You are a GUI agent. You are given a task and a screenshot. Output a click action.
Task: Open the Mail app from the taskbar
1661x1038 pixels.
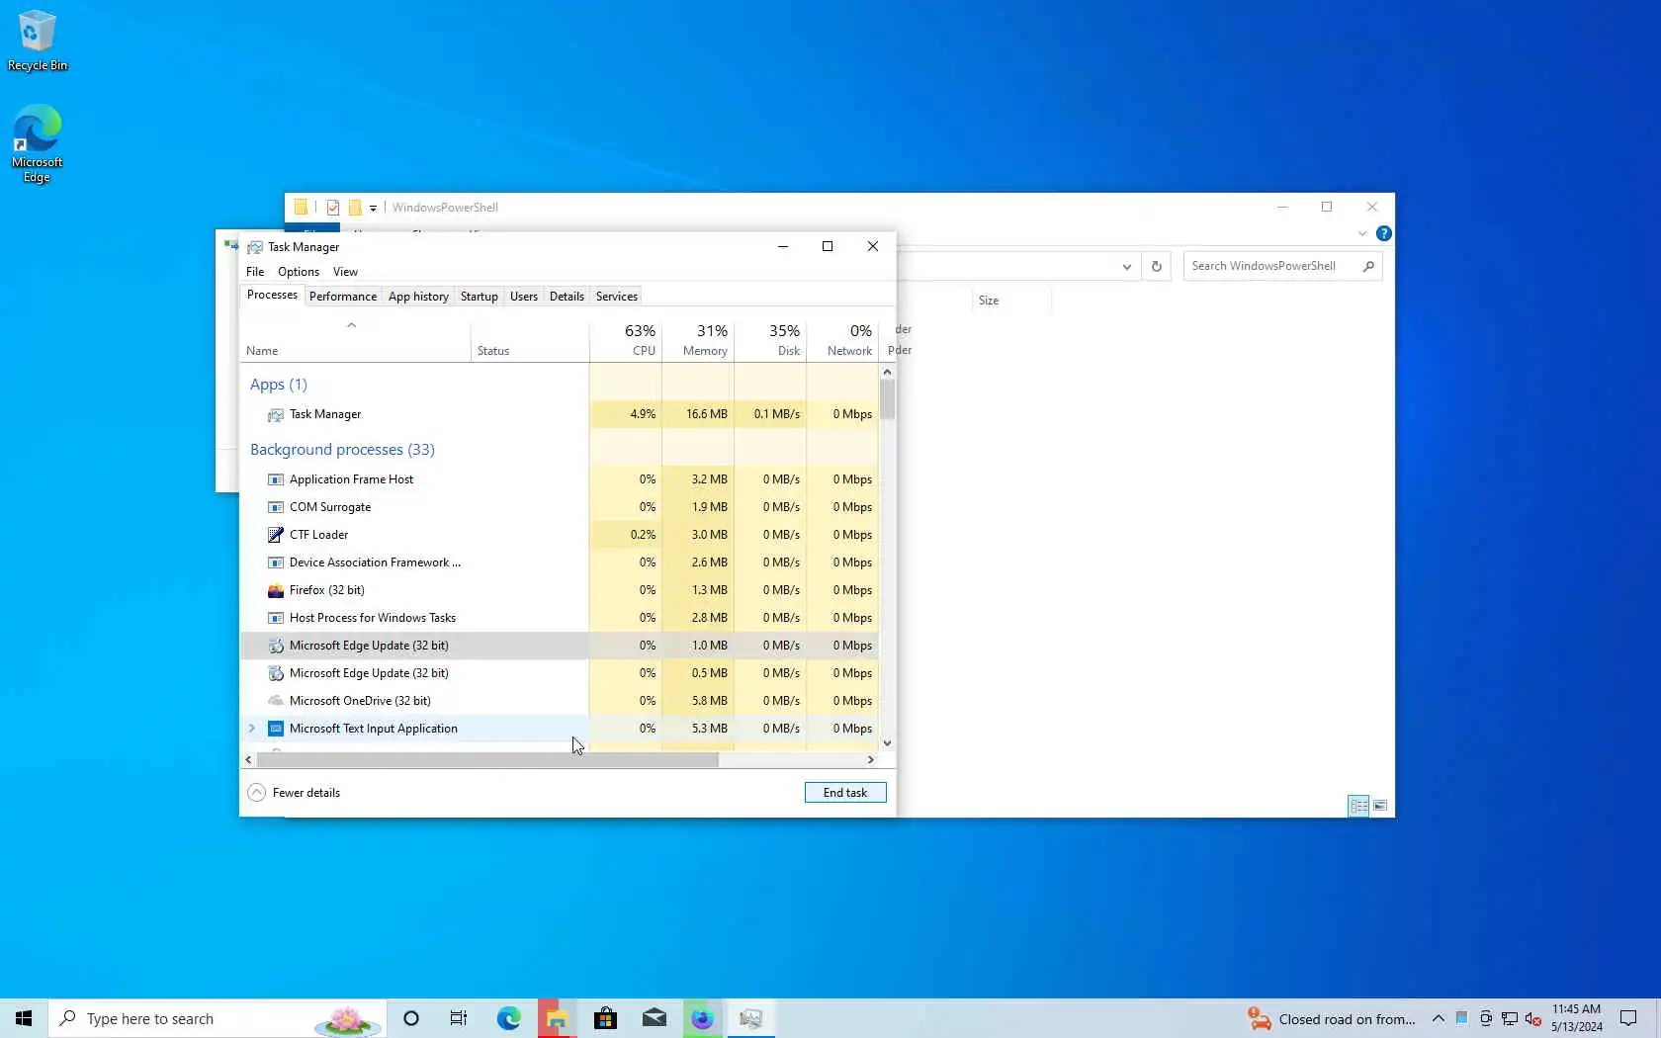click(654, 1018)
